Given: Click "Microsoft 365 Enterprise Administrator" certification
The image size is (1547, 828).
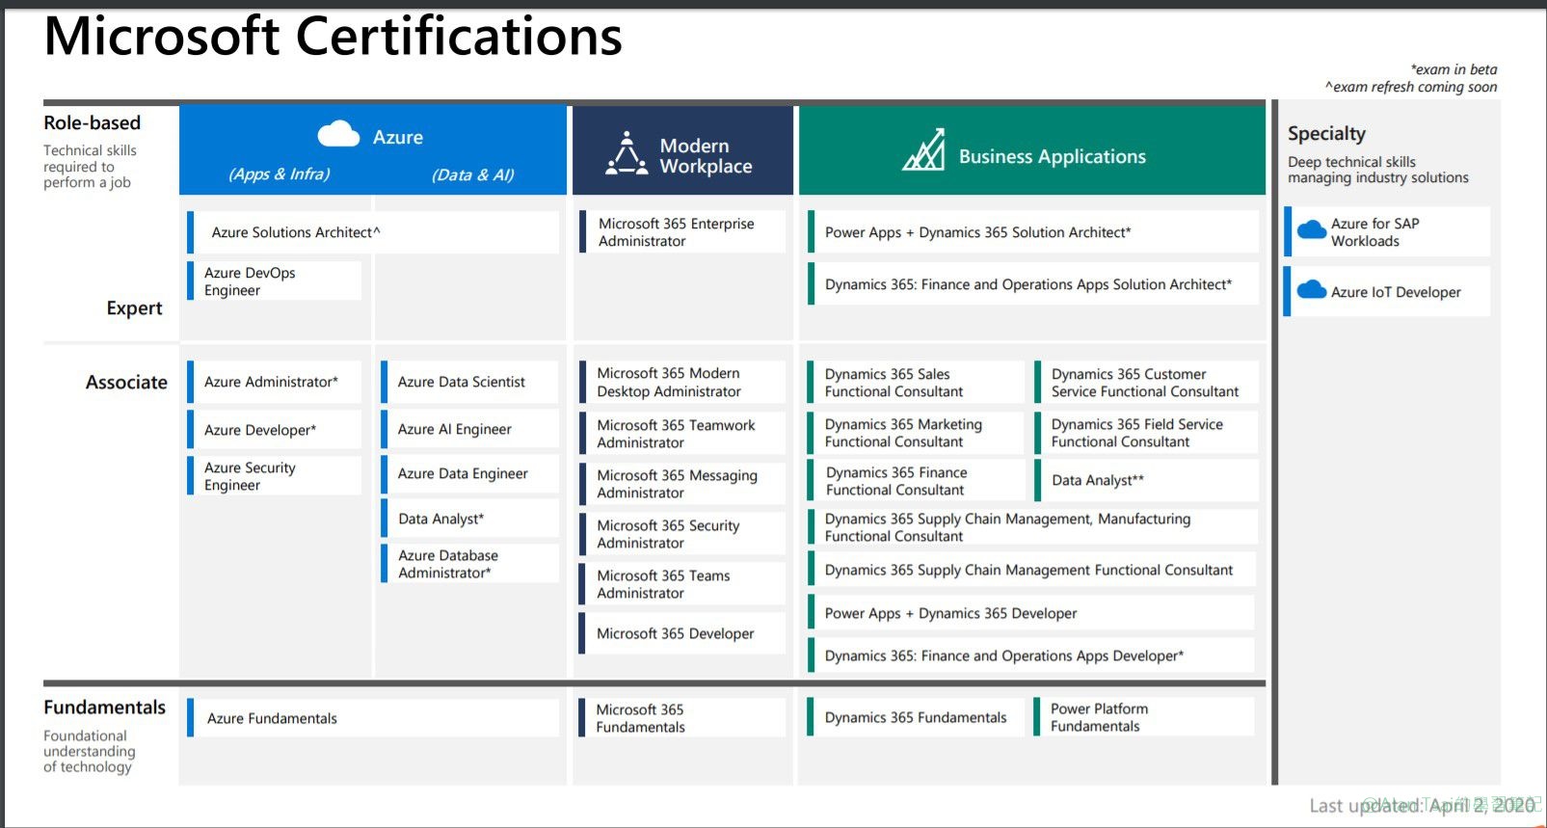Looking at the screenshot, I should (x=682, y=232).
